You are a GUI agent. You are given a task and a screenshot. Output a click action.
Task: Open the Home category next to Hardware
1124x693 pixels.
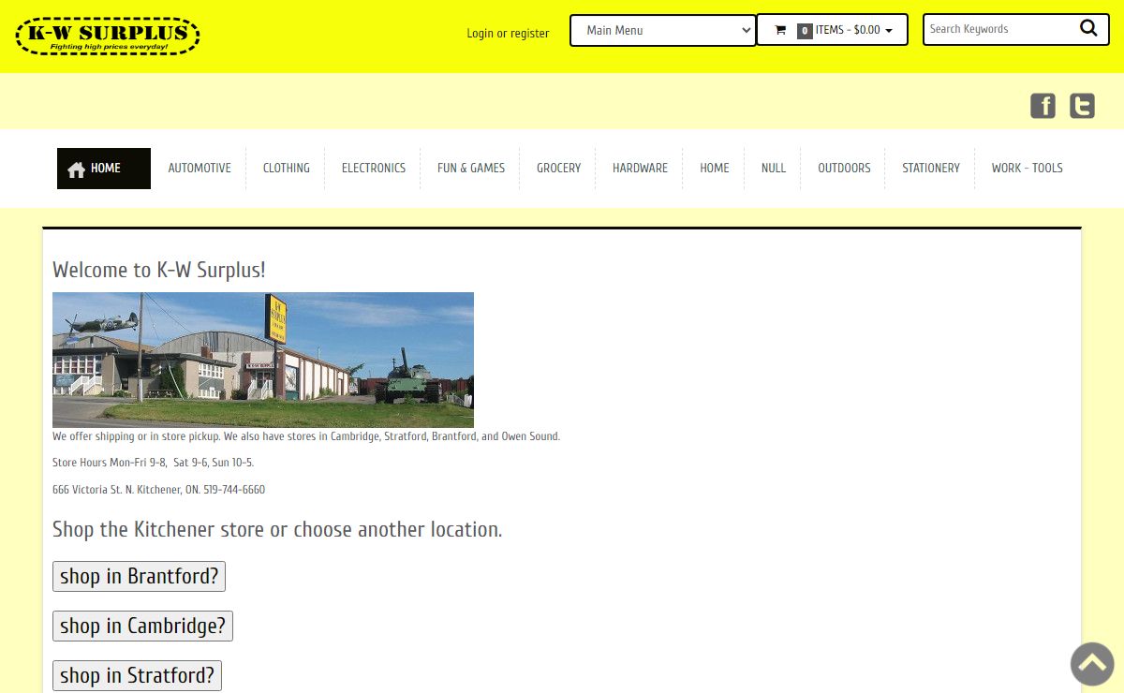[715, 169]
